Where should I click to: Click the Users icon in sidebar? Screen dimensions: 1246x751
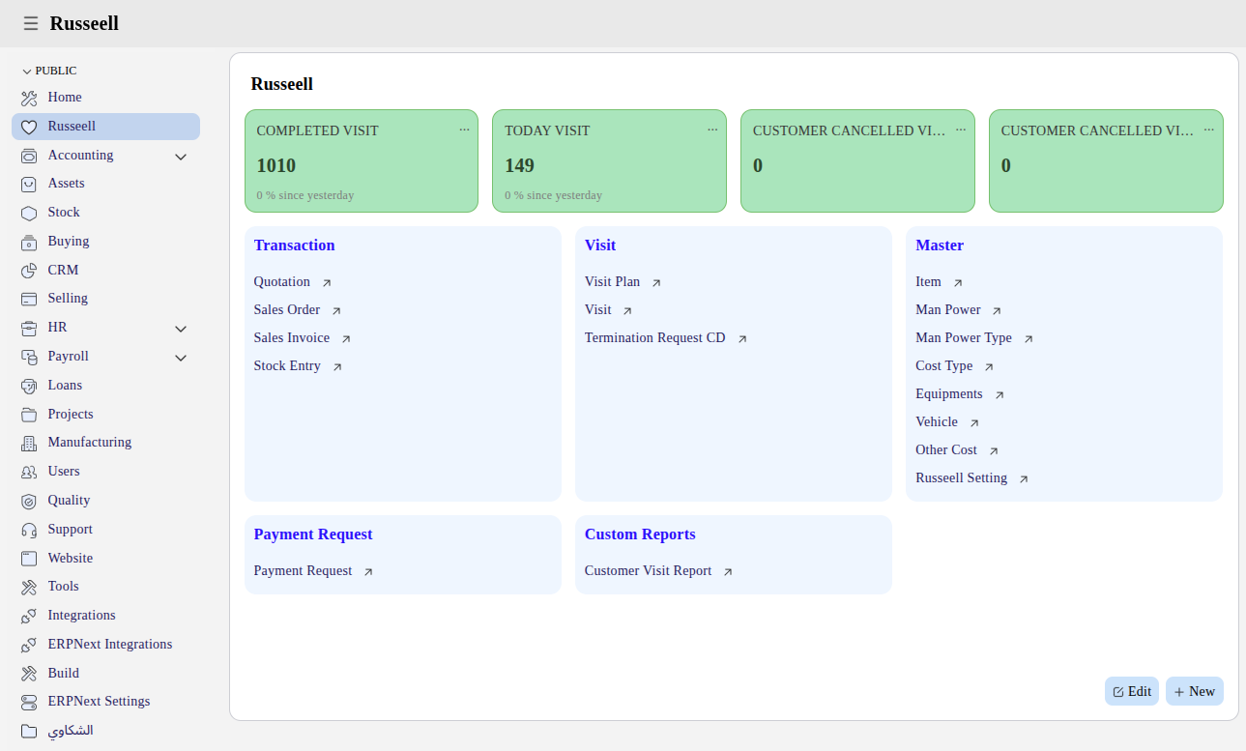(29, 472)
